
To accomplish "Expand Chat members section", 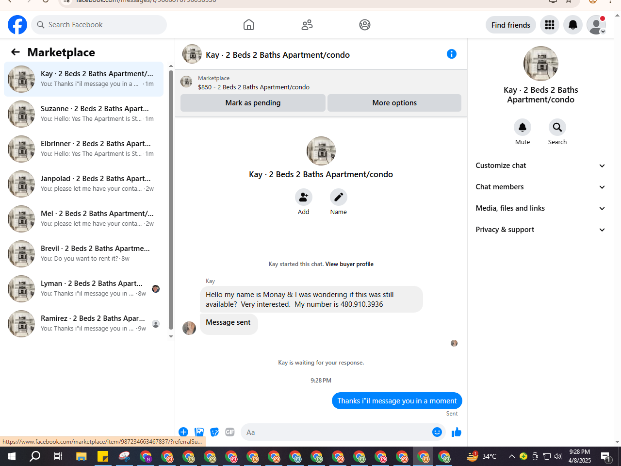I will point(540,187).
